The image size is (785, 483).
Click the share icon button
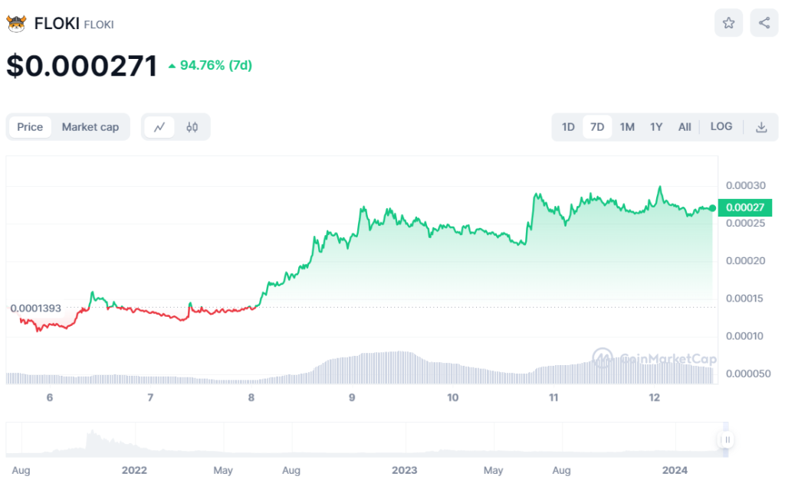click(764, 23)
